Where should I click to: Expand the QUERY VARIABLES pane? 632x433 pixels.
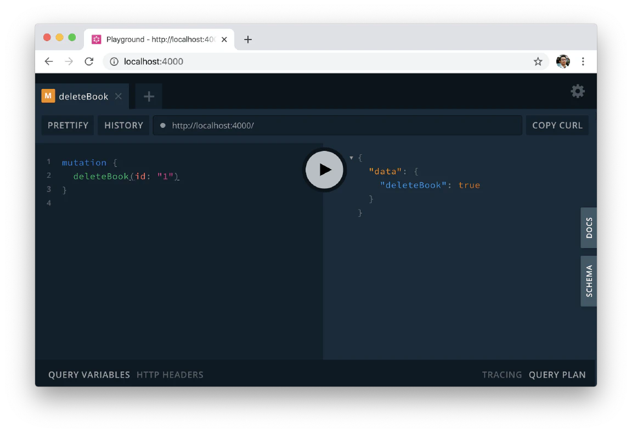[89, 375]
